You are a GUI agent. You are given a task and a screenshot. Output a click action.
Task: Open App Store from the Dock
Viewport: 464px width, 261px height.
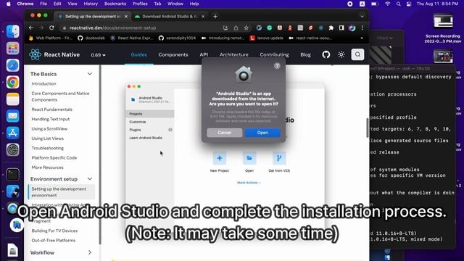13,133
